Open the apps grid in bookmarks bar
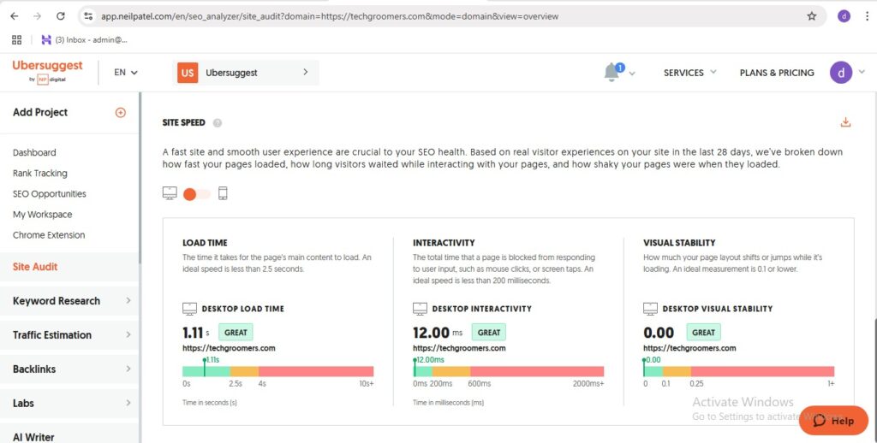877x443 pixels. pyautogui.click(x=17, y=39)
